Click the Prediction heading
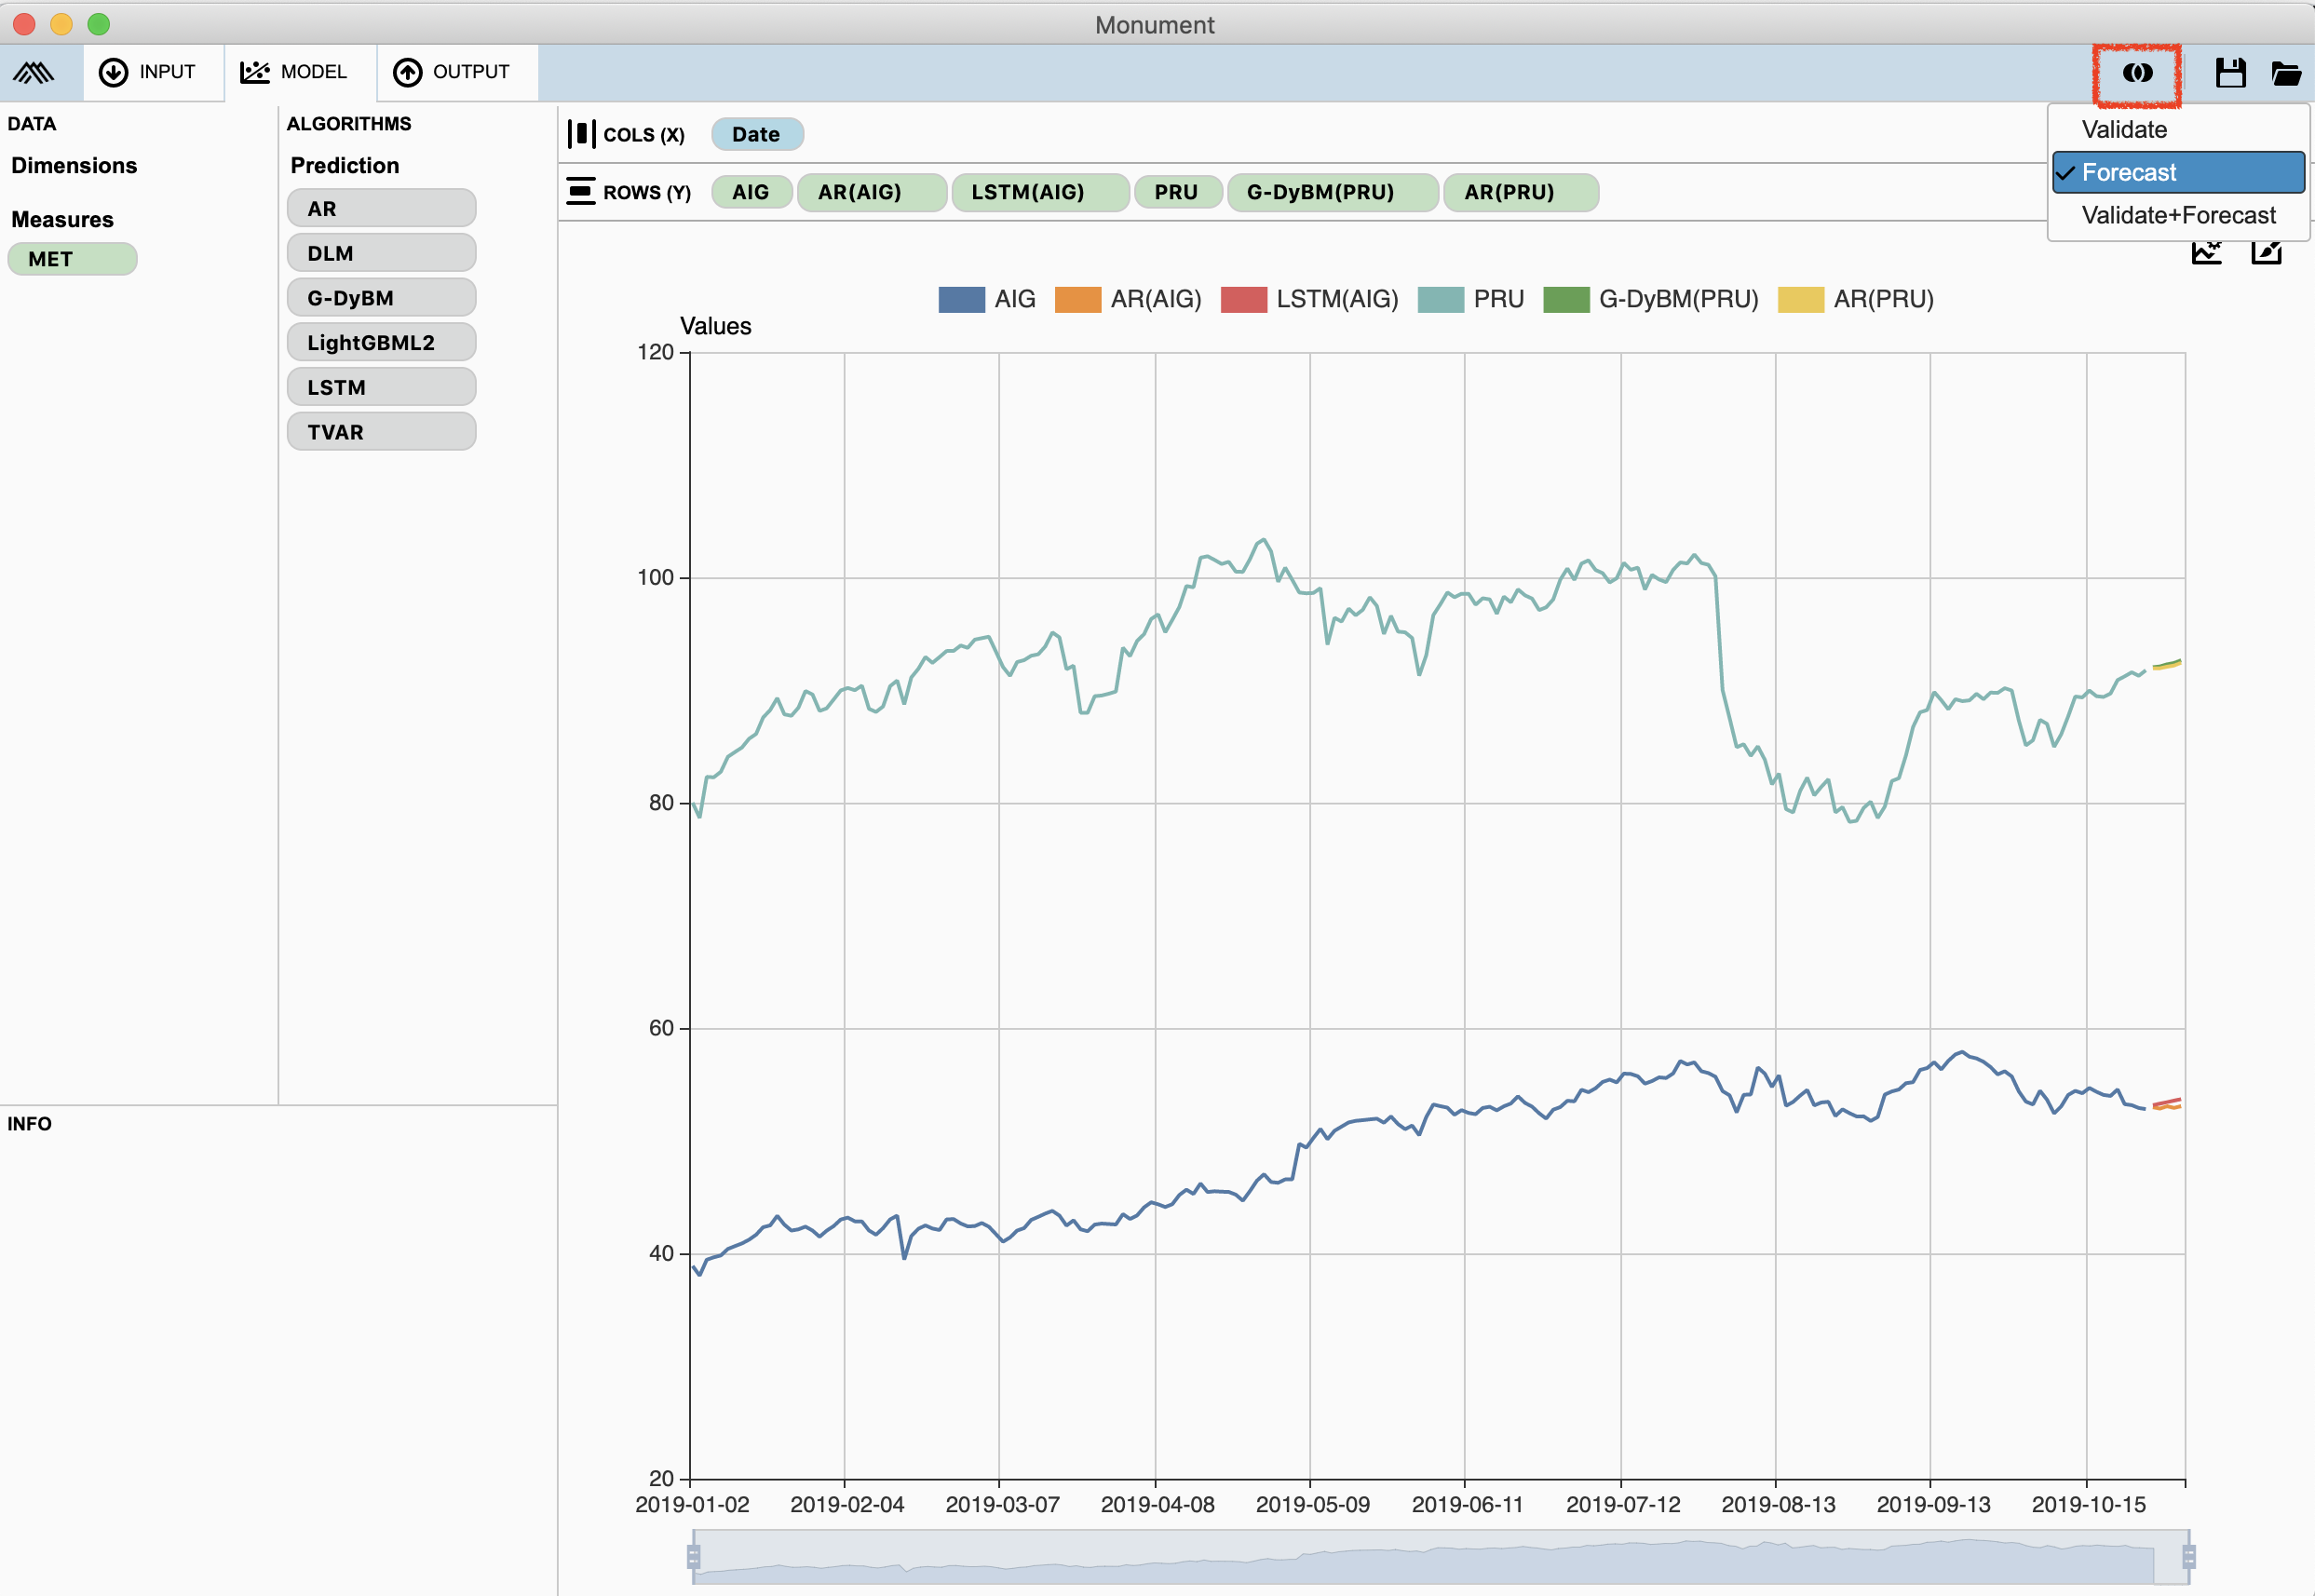Screen dimensions: 2315x1596 click(344, 165)
